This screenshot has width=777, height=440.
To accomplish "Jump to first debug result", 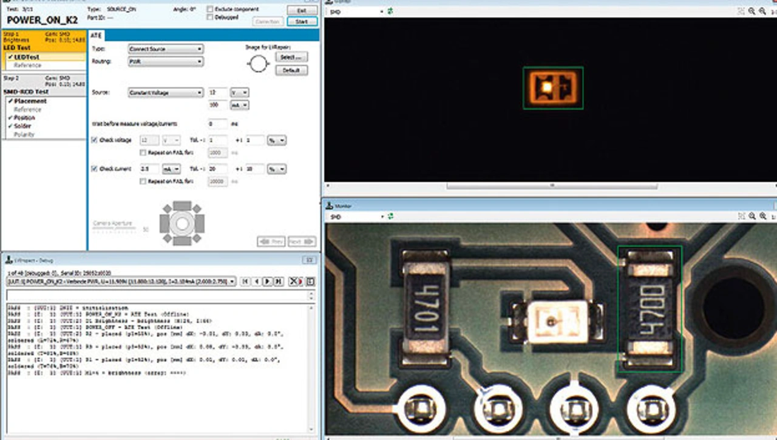I will [x=245, y=282].
